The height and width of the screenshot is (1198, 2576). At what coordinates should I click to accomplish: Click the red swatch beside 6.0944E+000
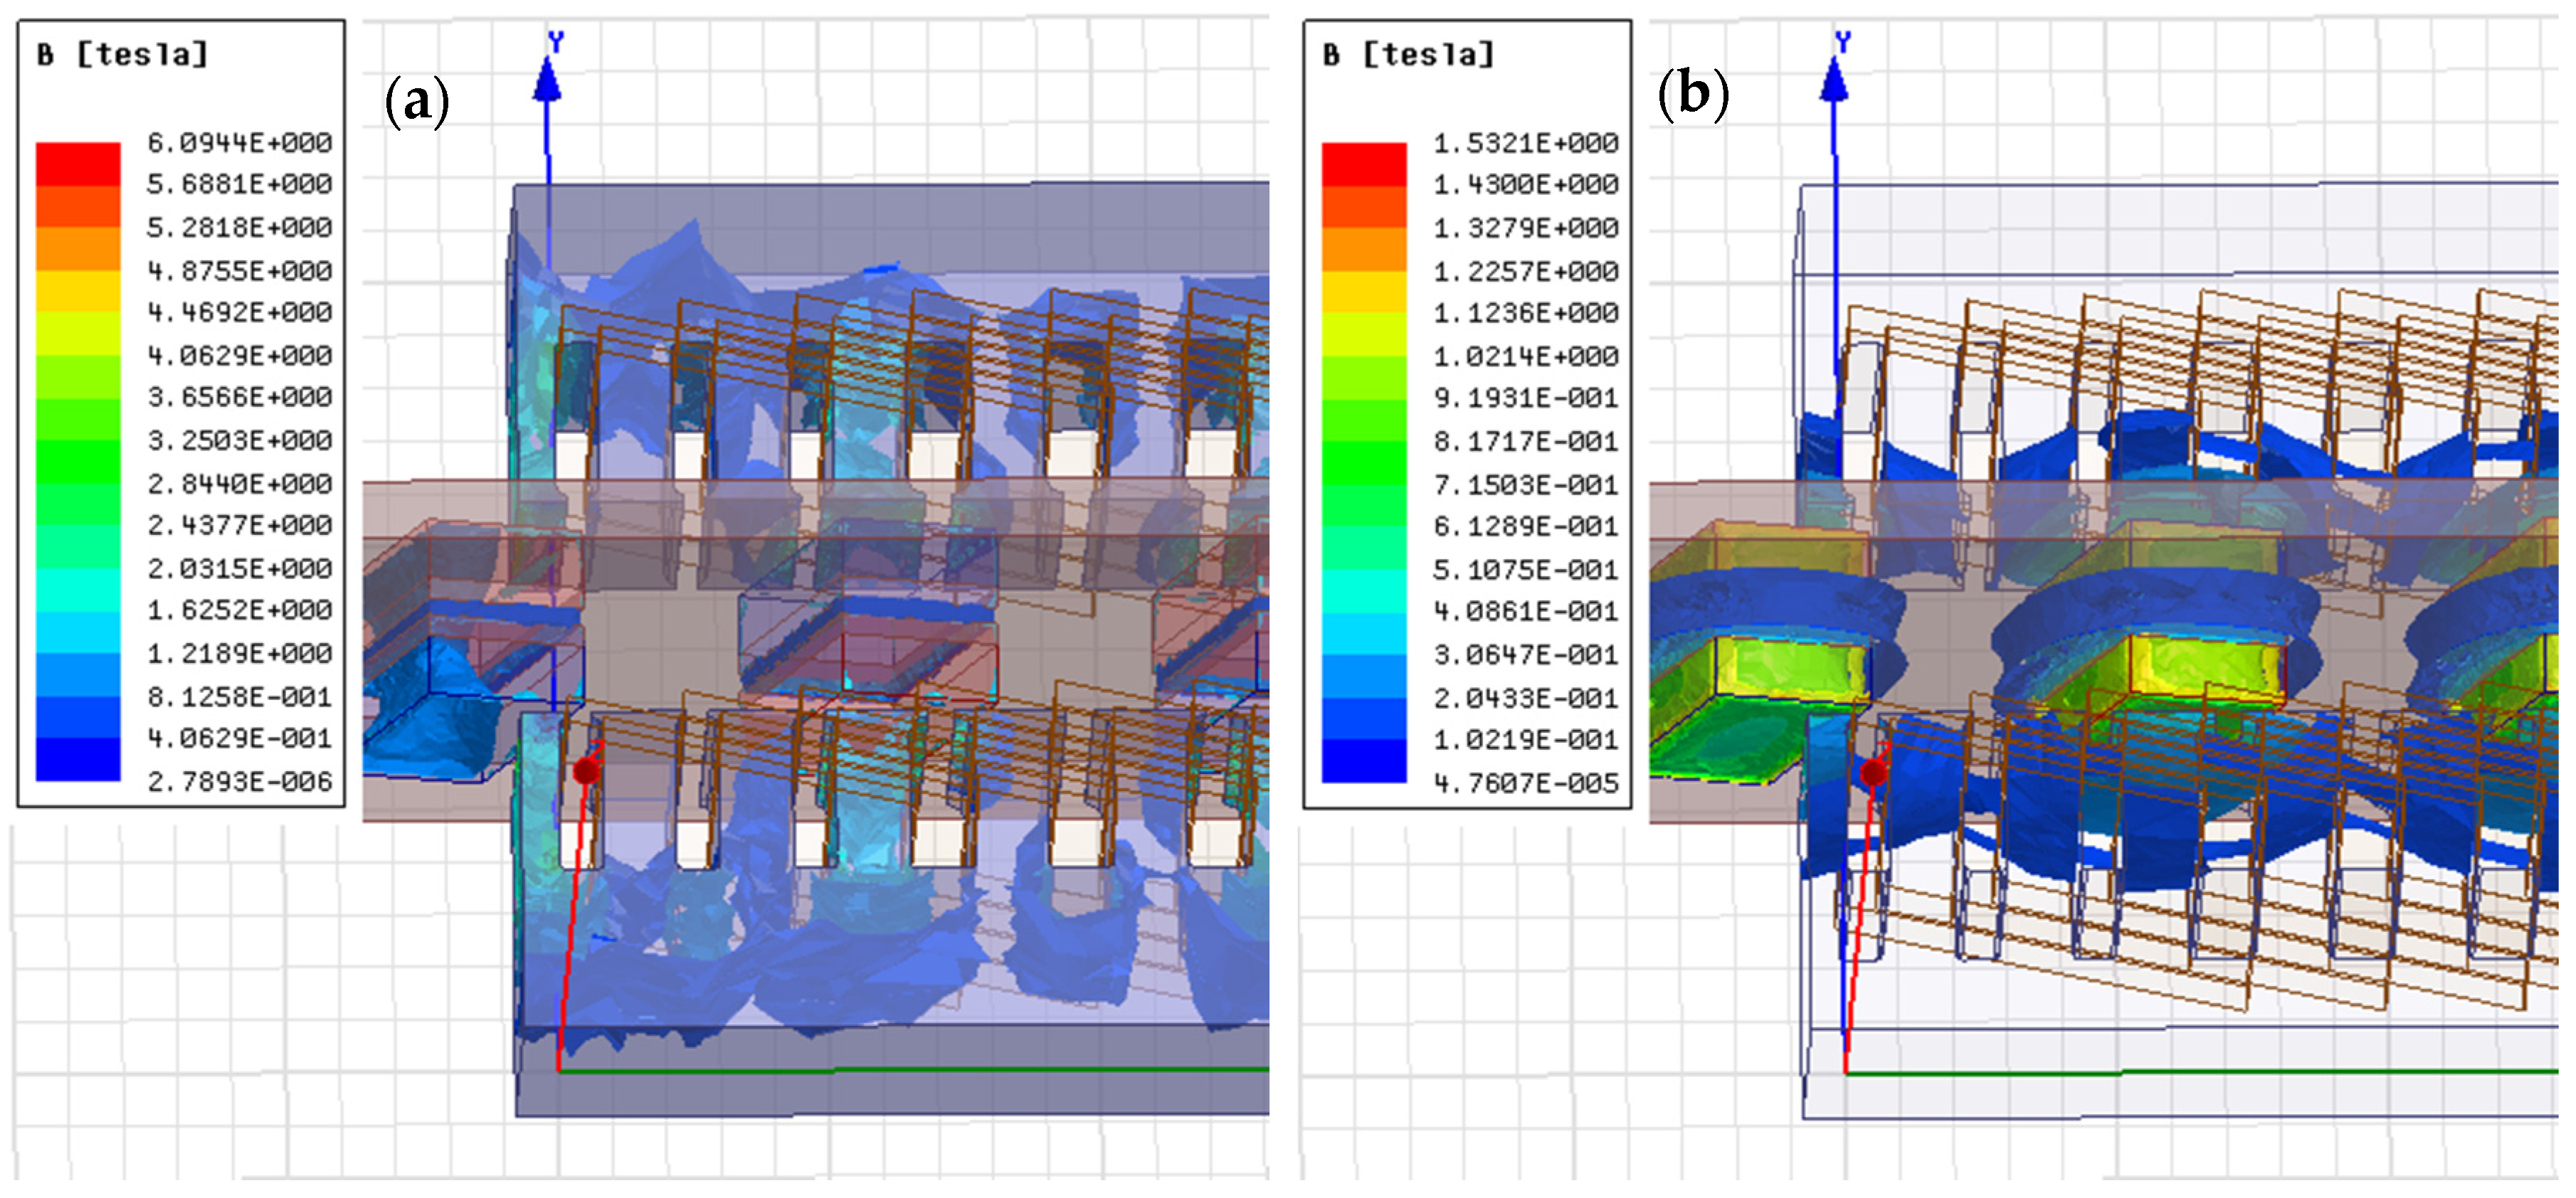tap(78, 163)
